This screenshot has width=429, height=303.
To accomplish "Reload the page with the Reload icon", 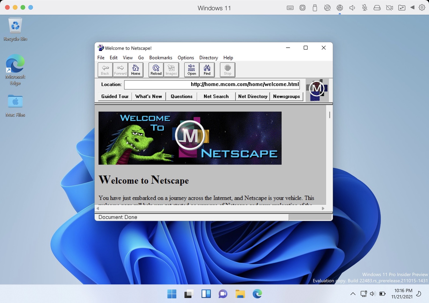I will tap(156, 70).
